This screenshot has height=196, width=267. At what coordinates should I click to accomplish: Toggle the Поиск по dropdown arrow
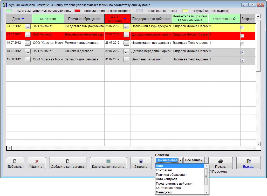click(181, 160)
